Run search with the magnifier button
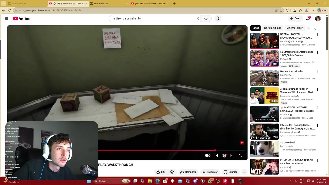 [206, 18]
